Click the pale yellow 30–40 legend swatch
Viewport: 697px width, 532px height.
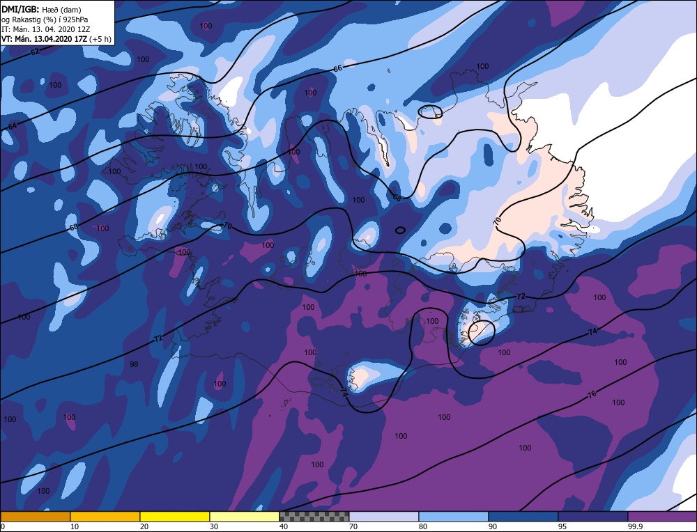[245, 517]
